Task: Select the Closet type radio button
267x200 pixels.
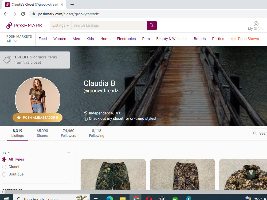Action: pyautogui.click(x=4, y=167)
